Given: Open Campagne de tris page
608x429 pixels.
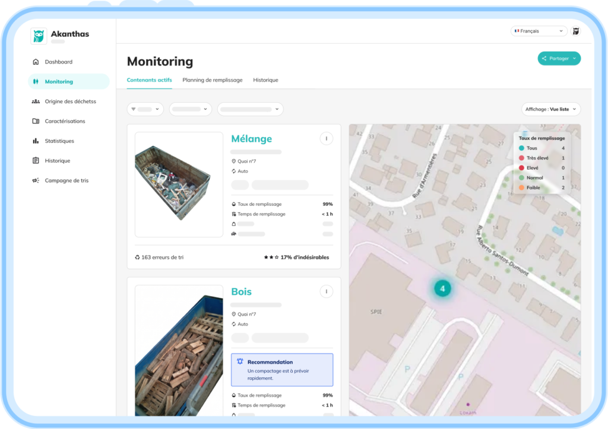Looking at the screenshot, I should click(66, 180).
